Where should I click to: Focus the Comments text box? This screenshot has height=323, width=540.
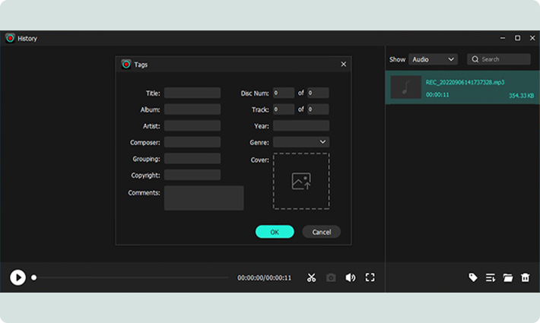click(204, 198)
